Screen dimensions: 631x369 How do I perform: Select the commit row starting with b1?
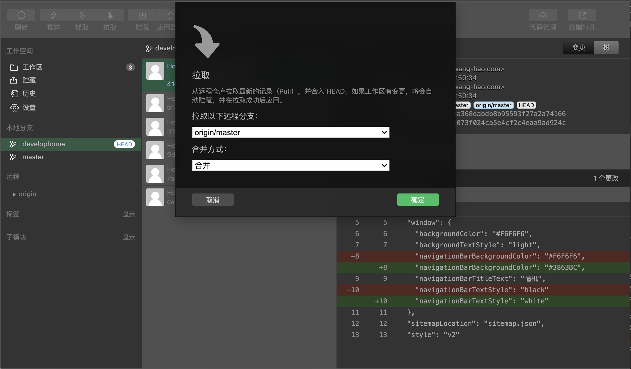[159, 103]
